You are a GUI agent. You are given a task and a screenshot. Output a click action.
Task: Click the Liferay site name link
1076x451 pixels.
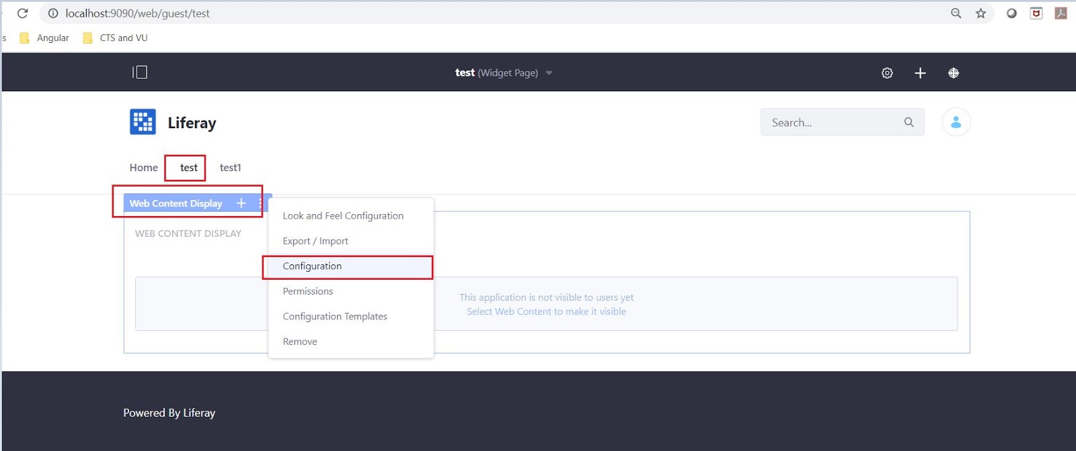tap(192, 123)
